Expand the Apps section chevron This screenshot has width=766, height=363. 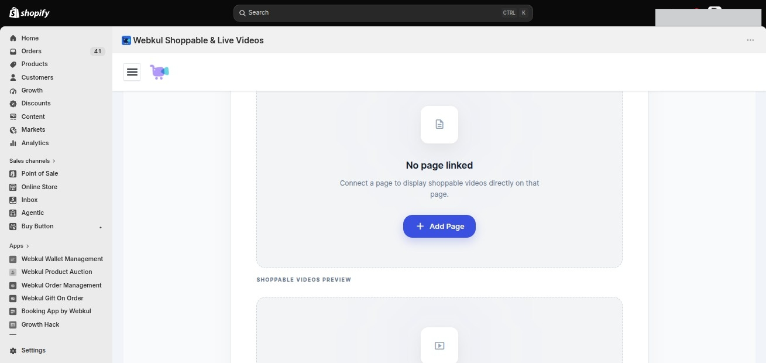(28, 246)
